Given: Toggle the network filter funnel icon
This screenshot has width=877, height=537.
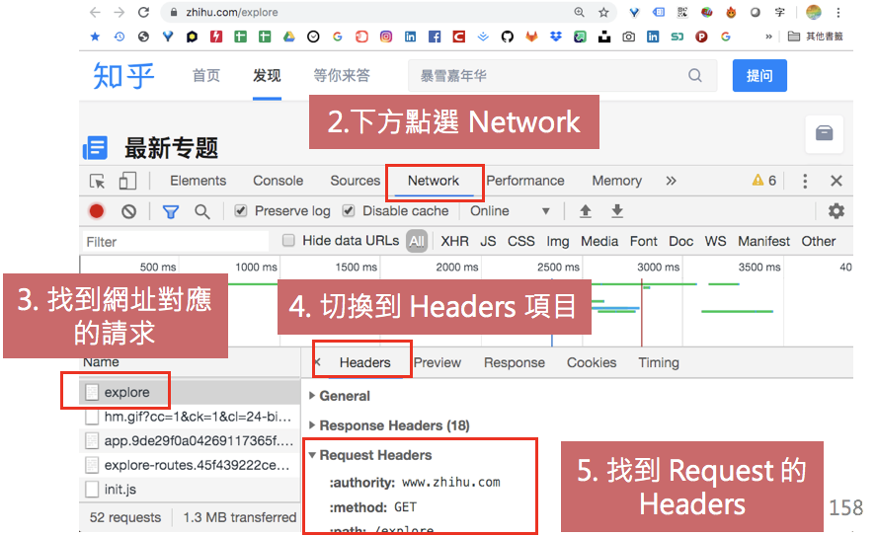Looking at the screenshot, I should coord(171,212).
